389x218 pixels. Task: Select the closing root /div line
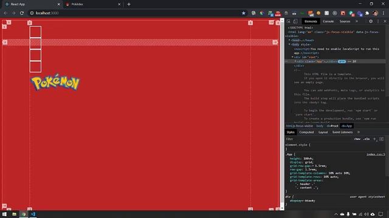299,66
